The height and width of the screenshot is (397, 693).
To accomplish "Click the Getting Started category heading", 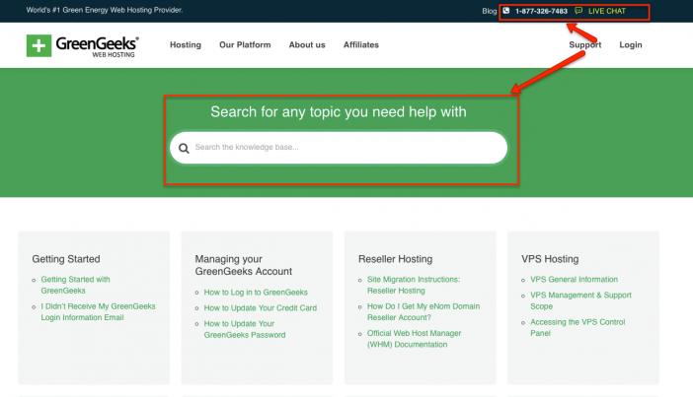I will click(66, 259).
